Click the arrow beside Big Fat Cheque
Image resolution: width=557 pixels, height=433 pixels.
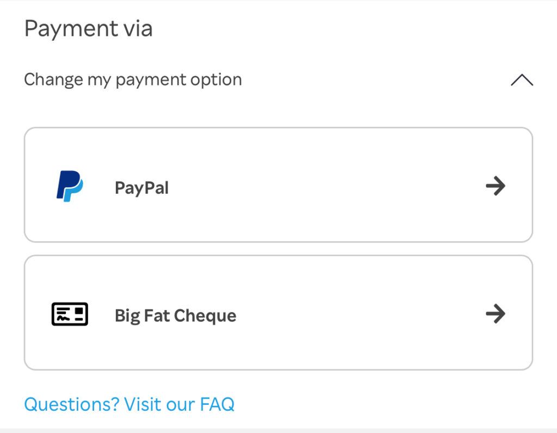496,314
